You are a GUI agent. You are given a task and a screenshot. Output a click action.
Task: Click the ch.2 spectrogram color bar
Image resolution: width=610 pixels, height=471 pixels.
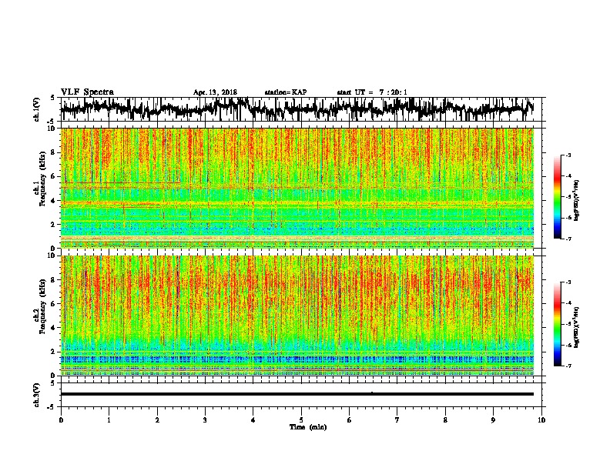[x=557, y=324]
